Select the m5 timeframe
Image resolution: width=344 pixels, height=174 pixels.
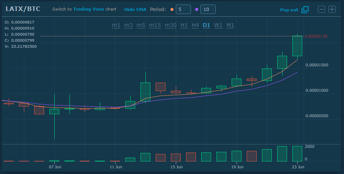coord(141,25)
